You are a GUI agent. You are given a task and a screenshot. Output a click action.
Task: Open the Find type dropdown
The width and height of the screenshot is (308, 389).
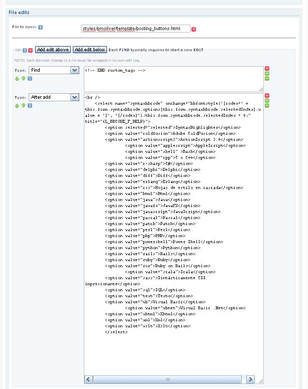(x=75, y=70)
